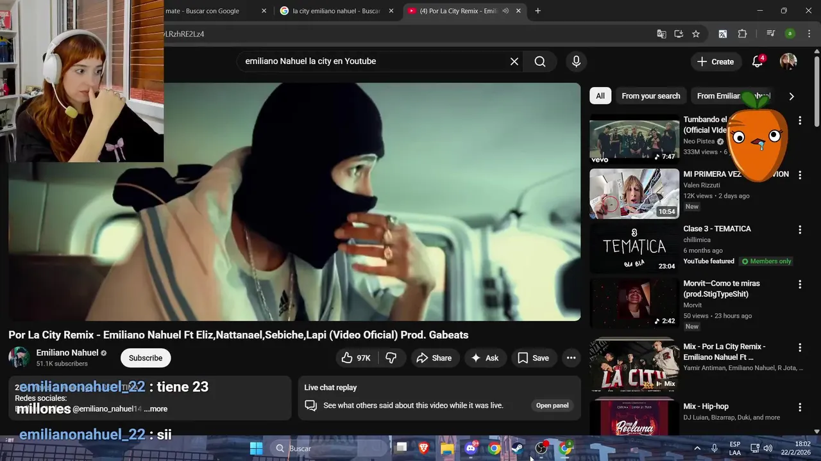821x461 pixels.
Task: Open Brave browser from the taskbar
Action: click(x=423, y=448)
